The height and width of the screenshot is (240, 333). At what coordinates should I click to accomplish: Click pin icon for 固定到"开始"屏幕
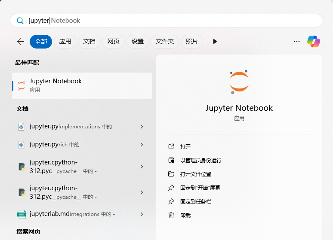171,188
